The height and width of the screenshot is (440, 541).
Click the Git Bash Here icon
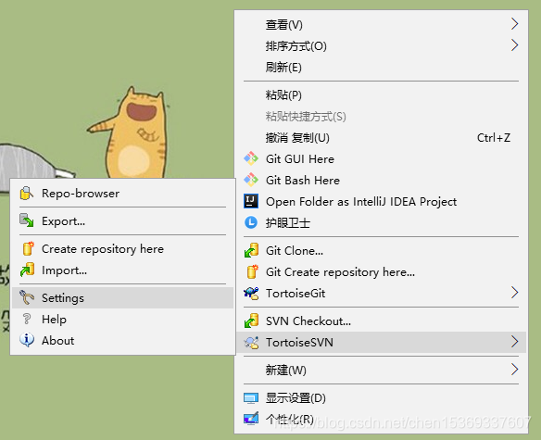251,180
